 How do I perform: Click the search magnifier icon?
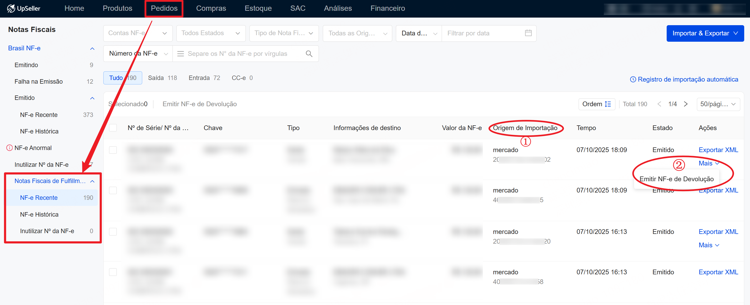click(309, 54)
